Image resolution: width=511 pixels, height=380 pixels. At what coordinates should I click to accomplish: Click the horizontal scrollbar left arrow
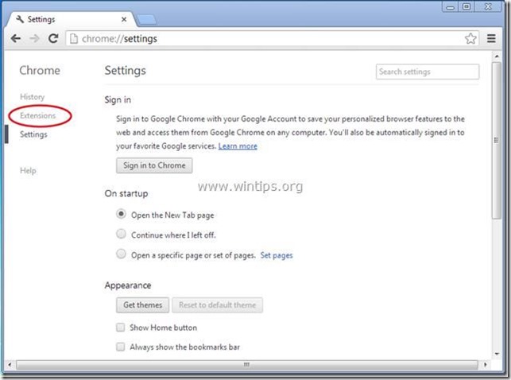click(10, 365)
